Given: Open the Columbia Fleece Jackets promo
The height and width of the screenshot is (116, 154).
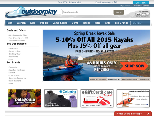Looking at the screenshot, I should click(x=61, y=98).
